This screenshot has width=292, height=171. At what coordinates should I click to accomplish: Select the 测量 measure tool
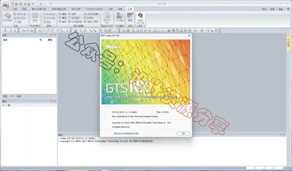pos(17,22)
